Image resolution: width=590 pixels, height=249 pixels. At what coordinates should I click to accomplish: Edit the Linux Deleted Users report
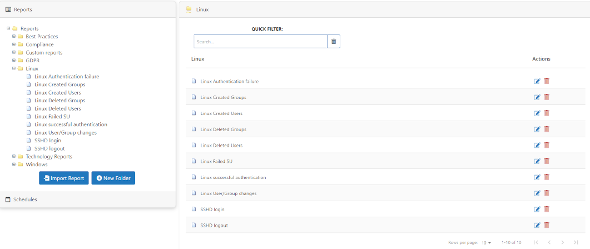537,145
